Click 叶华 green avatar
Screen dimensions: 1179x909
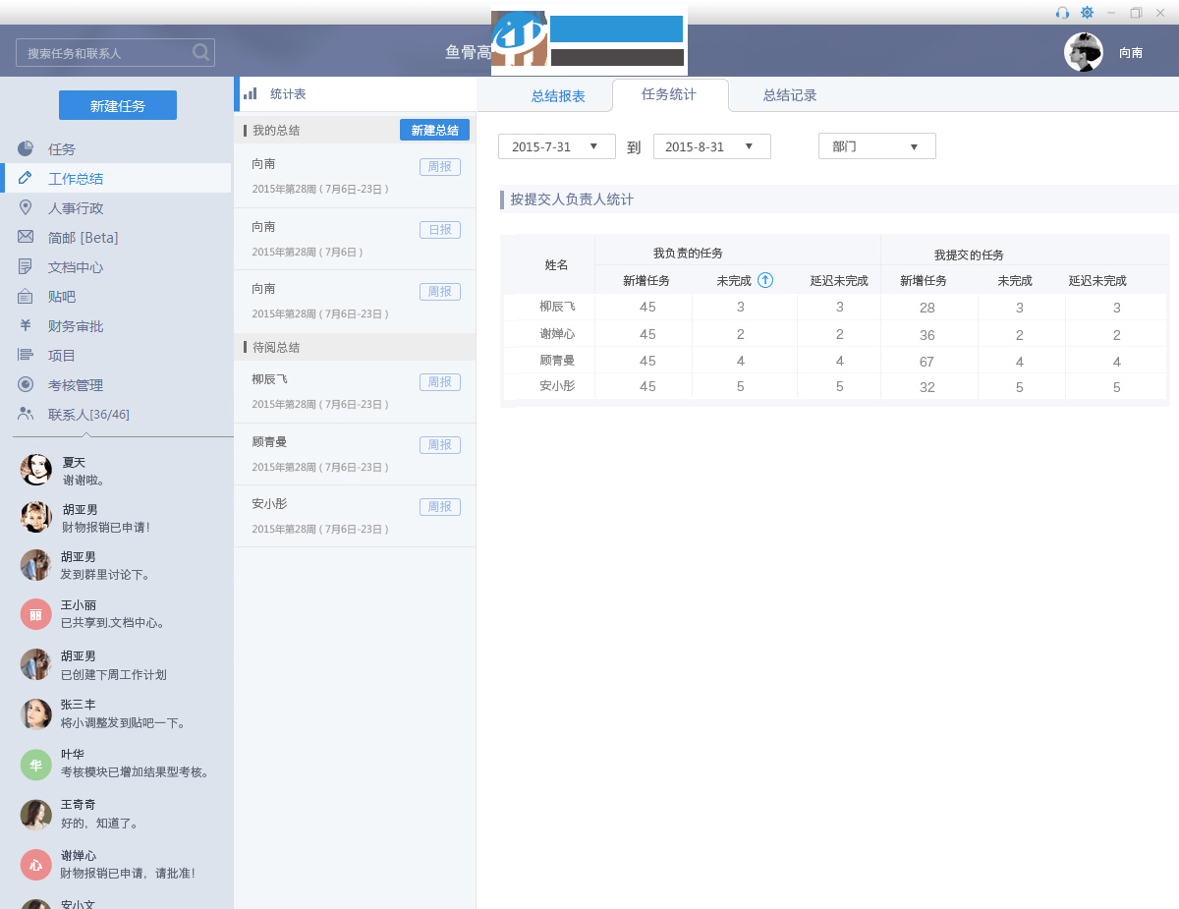coord(36,764)
